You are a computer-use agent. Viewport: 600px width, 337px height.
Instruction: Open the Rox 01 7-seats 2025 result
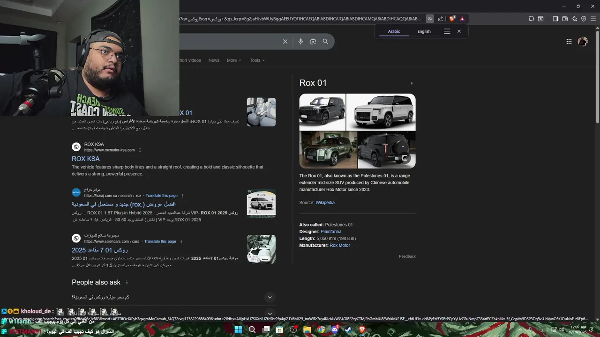pyautogui.click(x=100, y=250)
